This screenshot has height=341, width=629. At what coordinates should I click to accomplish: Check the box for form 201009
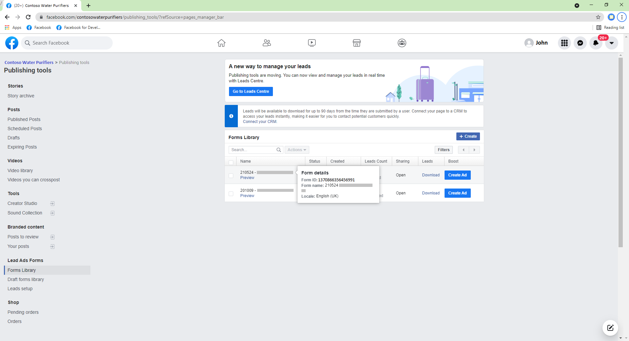231,194
